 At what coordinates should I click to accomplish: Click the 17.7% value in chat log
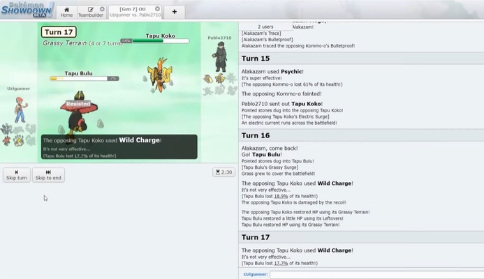point(281,263)
